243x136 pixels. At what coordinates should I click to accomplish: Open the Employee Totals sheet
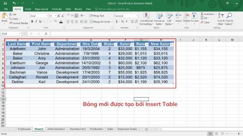pos(127,129)
